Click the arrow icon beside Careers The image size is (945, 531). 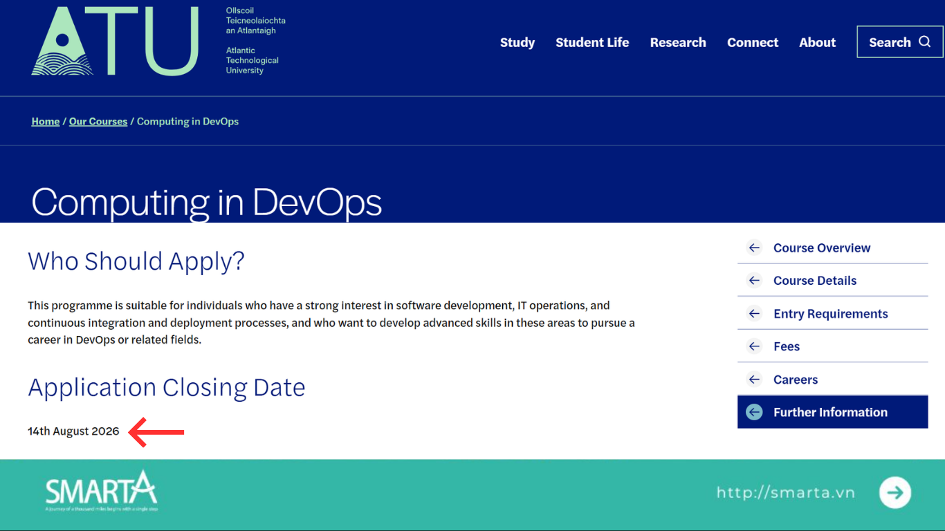[x=753, y=379]
